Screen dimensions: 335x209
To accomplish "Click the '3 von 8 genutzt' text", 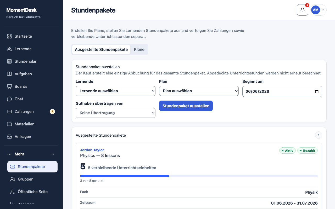I will point(92,181).
